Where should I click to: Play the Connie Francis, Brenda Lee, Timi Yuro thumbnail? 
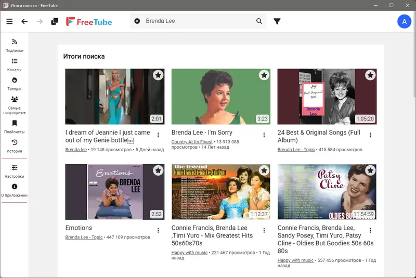click(220, 192)
